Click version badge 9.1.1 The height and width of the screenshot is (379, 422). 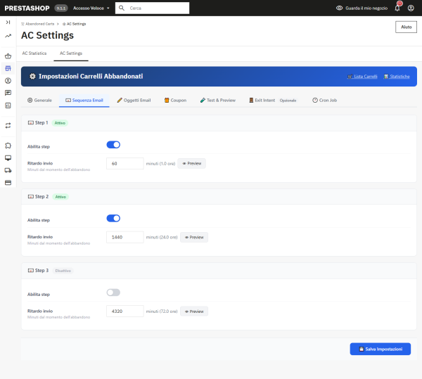61,8
